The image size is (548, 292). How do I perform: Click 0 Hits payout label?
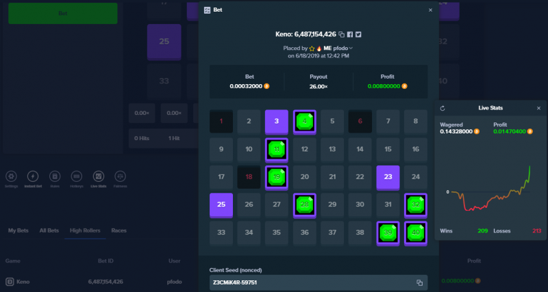click(142, 139)
